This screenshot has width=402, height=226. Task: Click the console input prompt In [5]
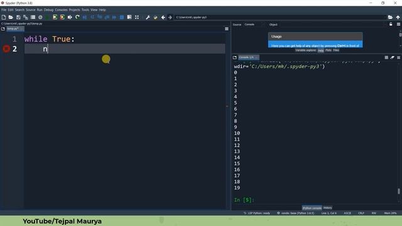click(244, 200)
